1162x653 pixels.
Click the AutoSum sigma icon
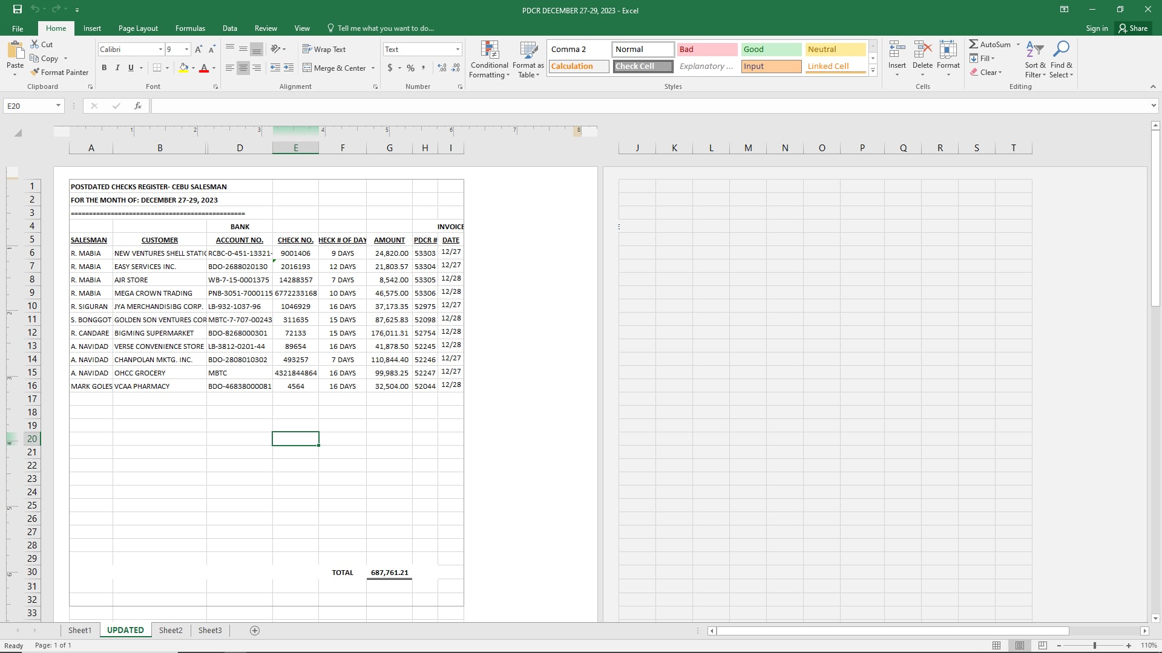[973, 44]
